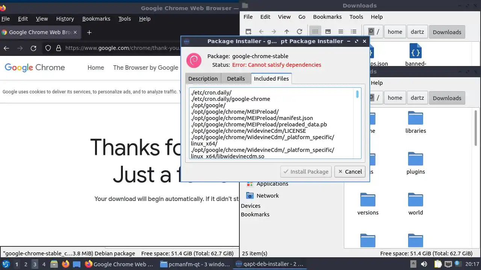This screenshot has height=270, width=481.
Task: Click the Firefox forward arrow
Action: tap(20, 48)
